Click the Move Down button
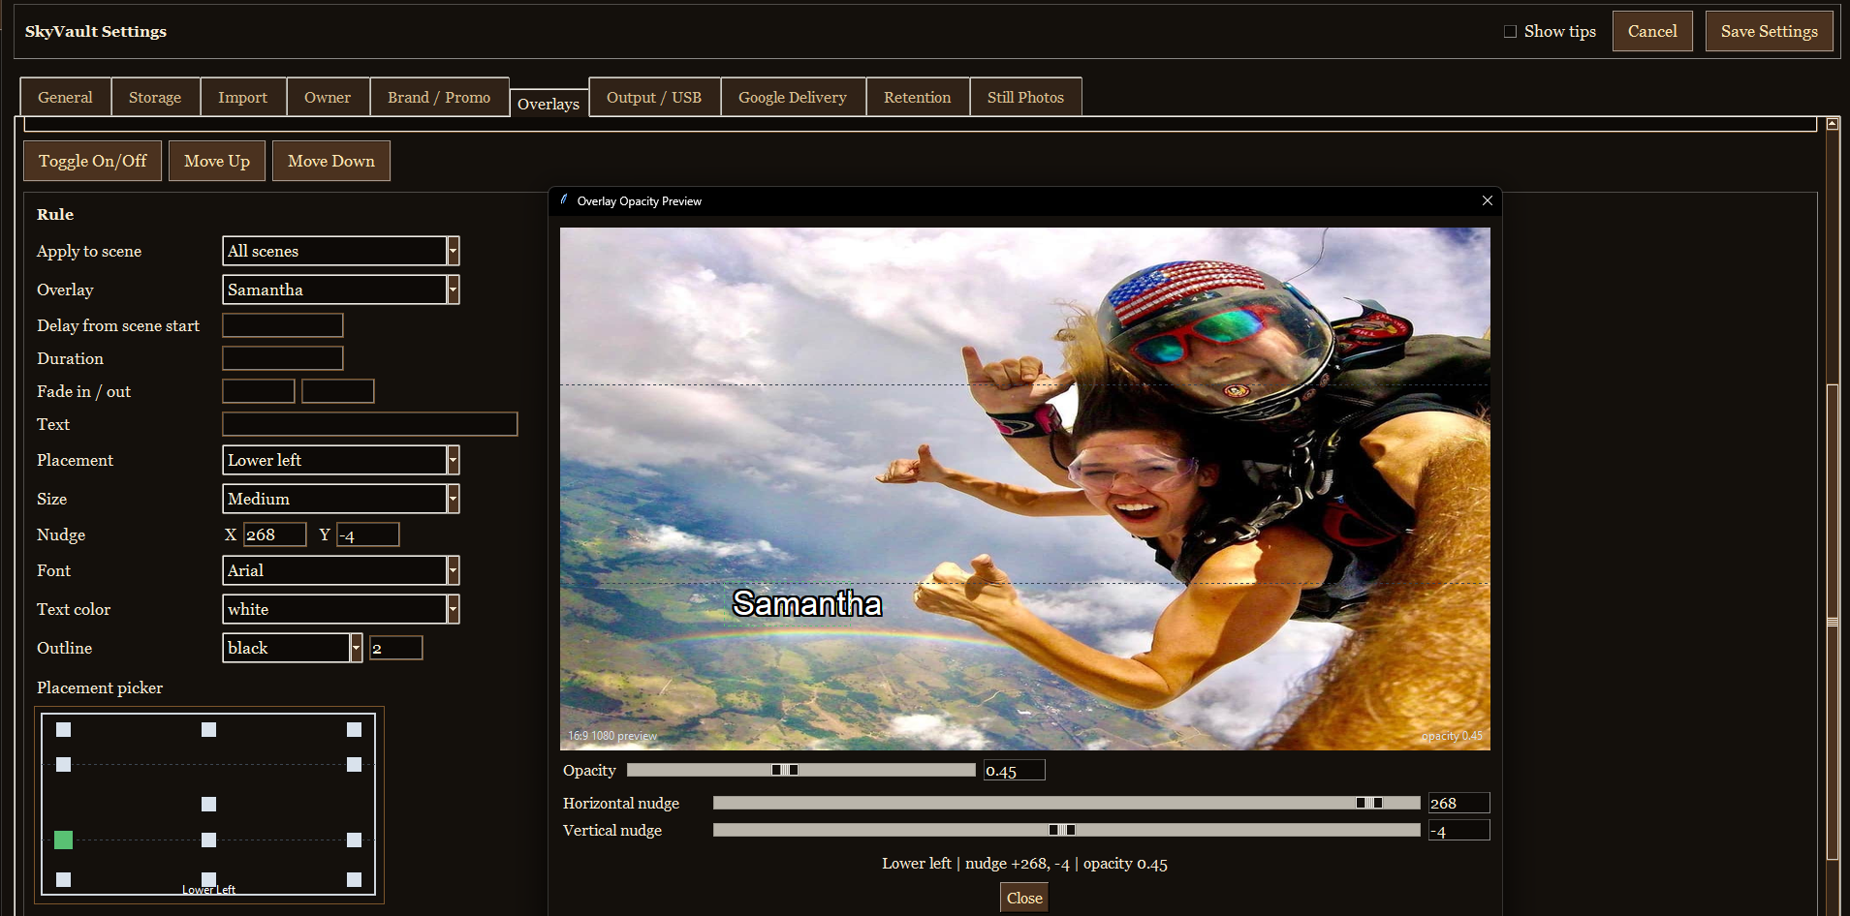Screen dimensions: 1850x916 pyautogui.click(x=331, y=161)
